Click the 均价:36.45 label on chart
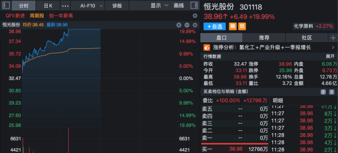This screenshot has width=338, height=153. (33, 25)
